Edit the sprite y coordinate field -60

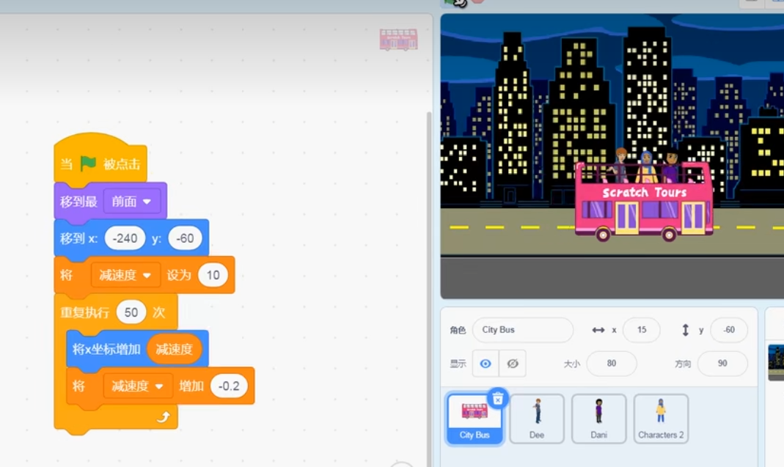click(729, 330)
